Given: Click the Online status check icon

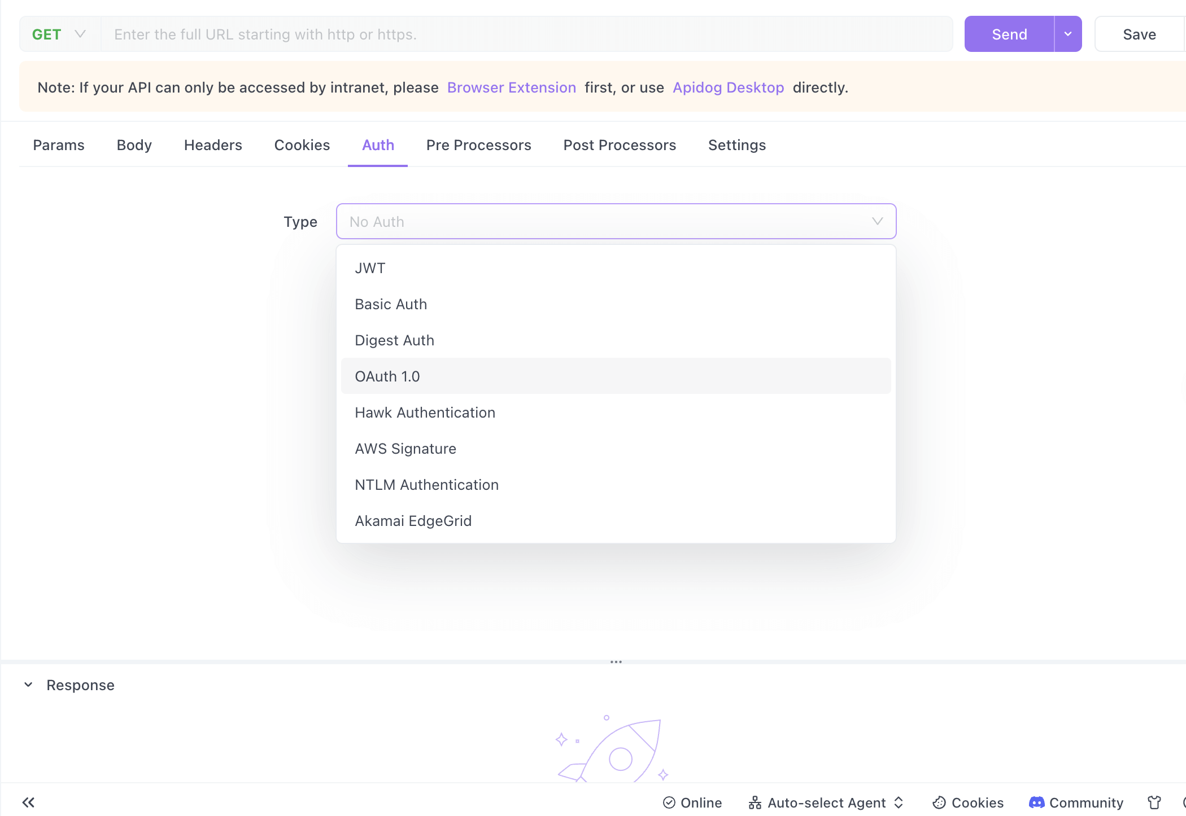Looking at the screenshot, I should coord(669,802).
